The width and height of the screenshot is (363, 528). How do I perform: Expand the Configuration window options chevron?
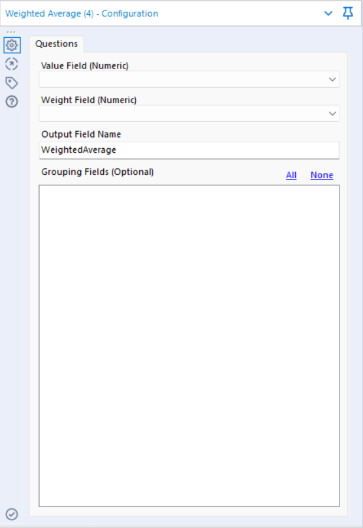[328, 14]
